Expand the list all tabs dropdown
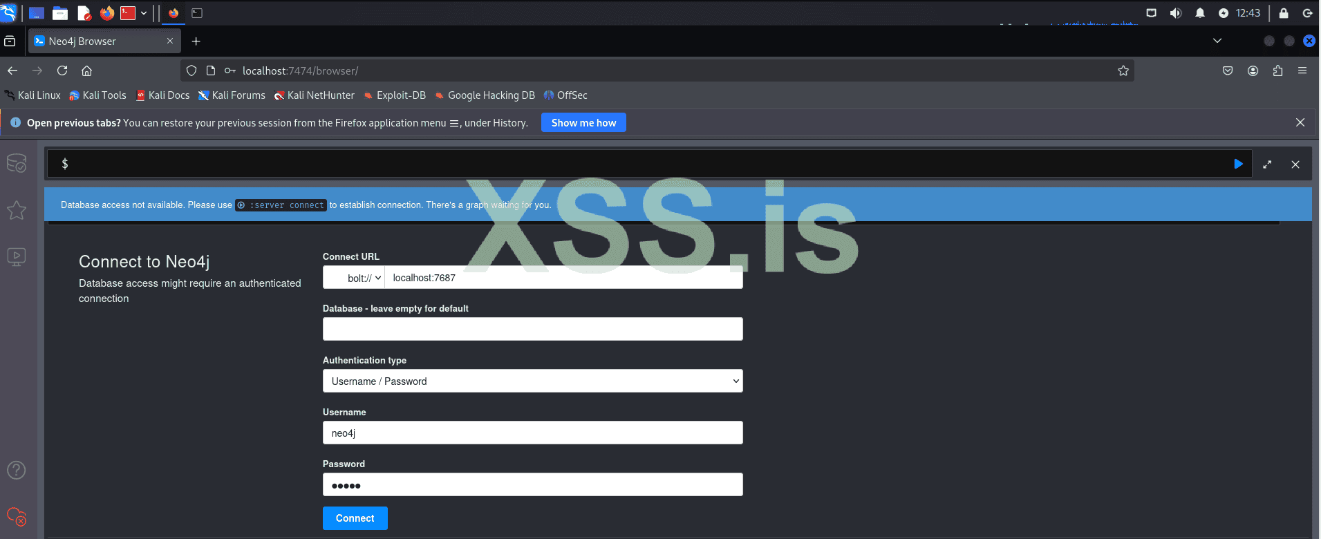The width and height of the screenshot is (1321, 539). coord(1217,41)
